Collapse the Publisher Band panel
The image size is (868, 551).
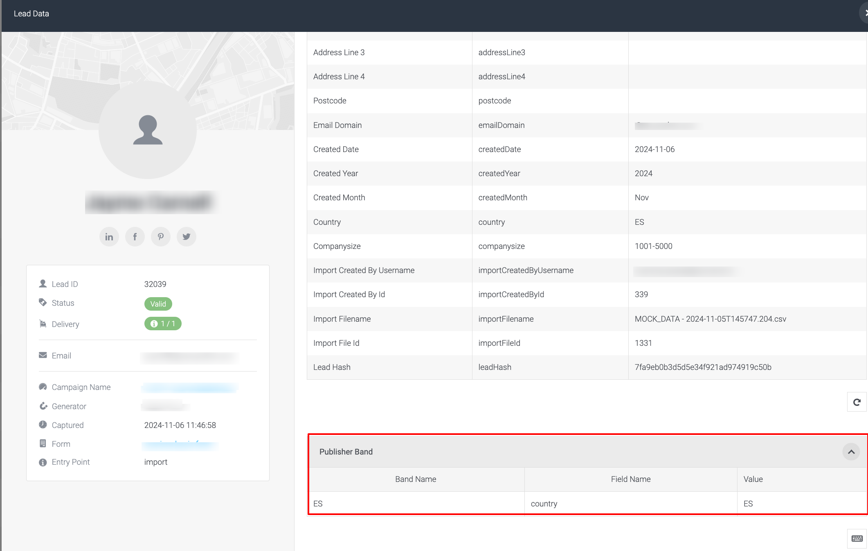pos(851,452)
